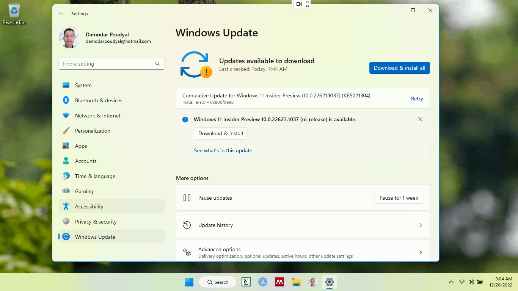This screenshot has width=518, height=291.
Task: Dismiss the Insider Preview notification
Action: [420, 119]
